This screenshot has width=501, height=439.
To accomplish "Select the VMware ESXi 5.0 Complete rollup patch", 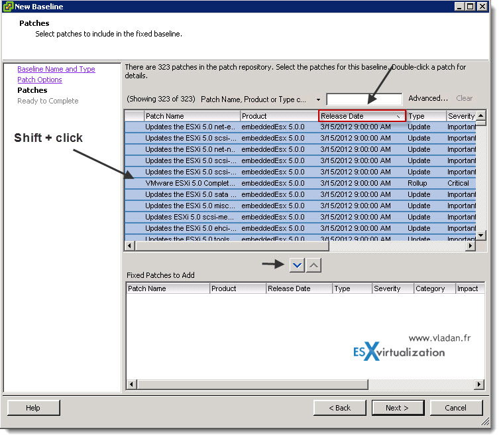I will pos(300,183).
